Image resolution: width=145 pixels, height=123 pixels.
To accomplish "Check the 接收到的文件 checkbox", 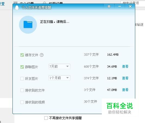I will [x=22, y=90].
